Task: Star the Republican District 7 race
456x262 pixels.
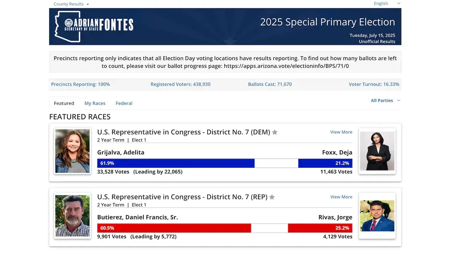Action: tap(272, 197)
